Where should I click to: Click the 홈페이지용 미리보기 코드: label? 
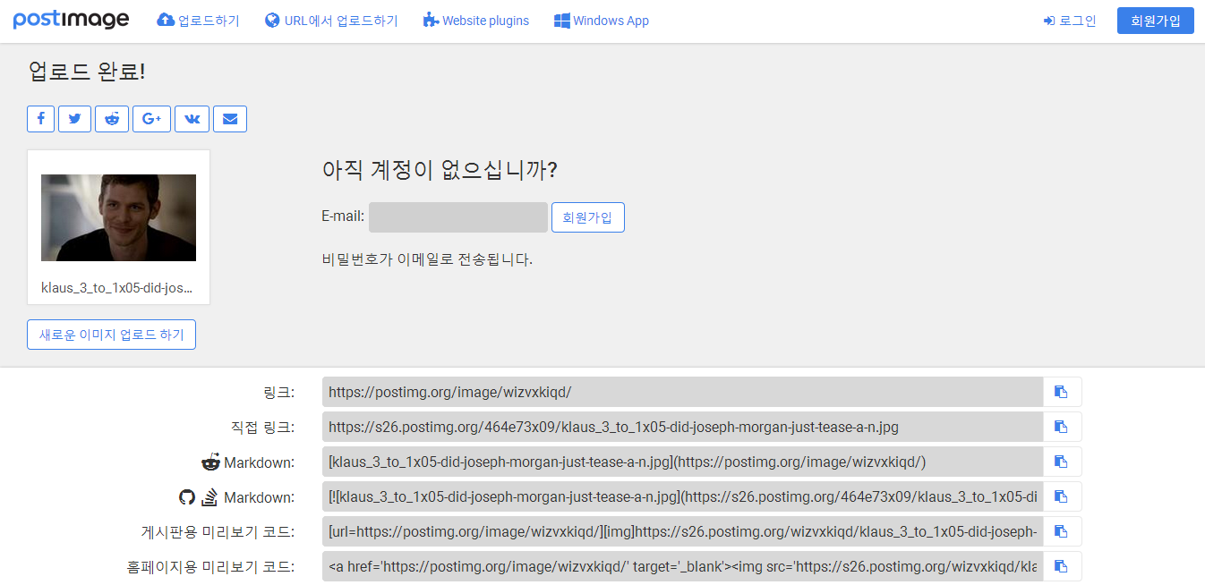211,567
